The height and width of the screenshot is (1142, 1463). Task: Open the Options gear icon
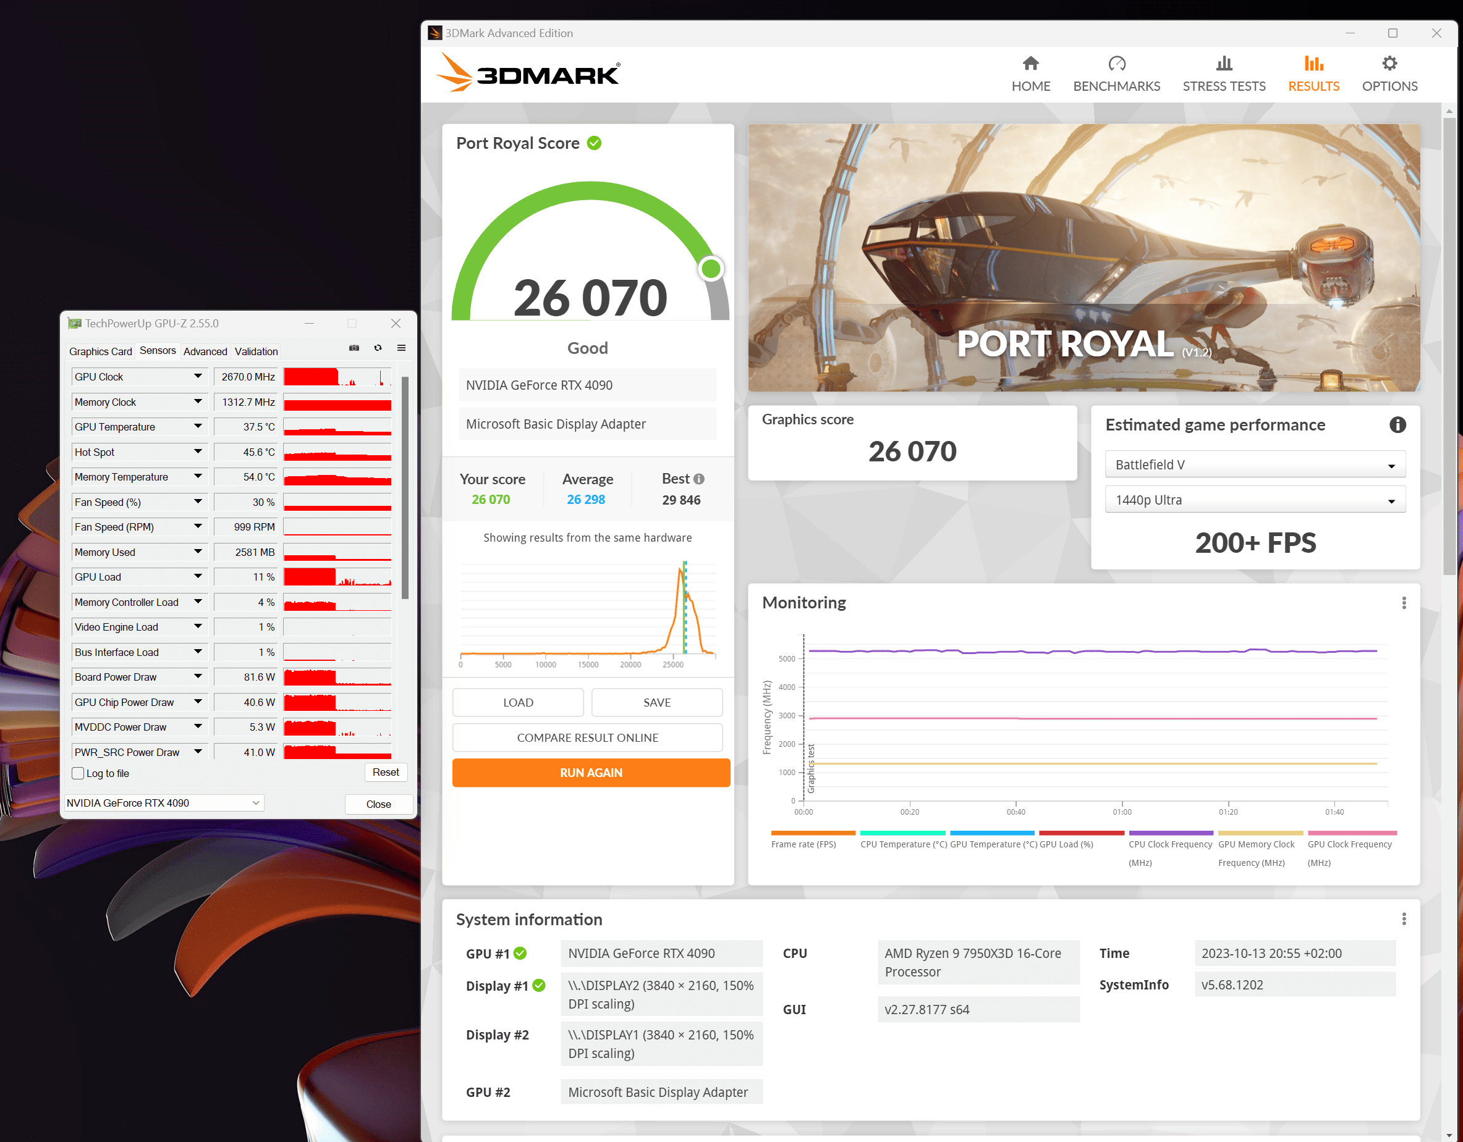click(x=1389, y=64)
